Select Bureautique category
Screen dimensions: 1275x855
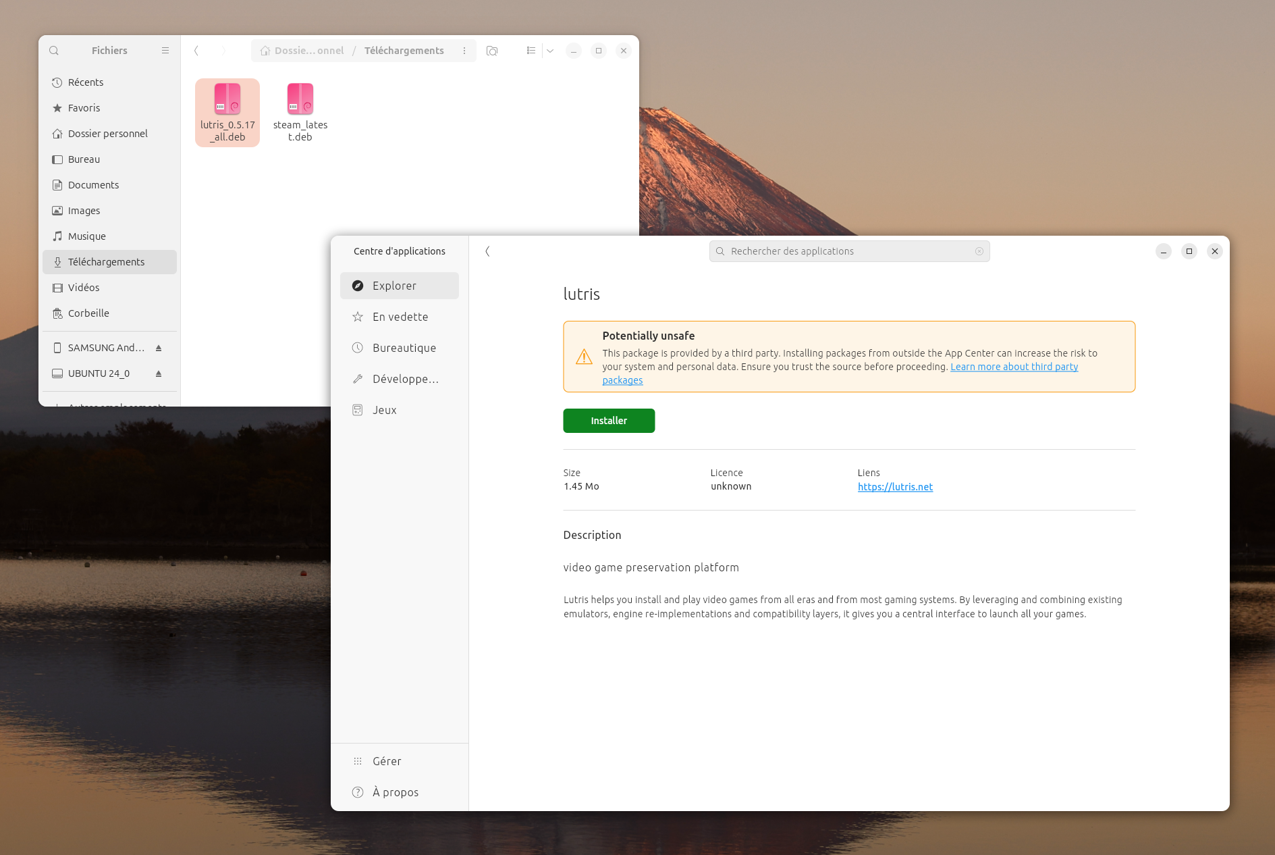click(400, 348)
